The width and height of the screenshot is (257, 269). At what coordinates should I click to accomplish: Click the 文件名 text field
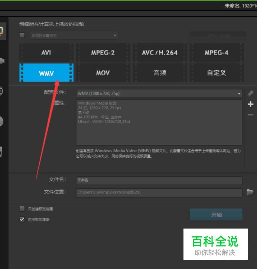[159, 180]
